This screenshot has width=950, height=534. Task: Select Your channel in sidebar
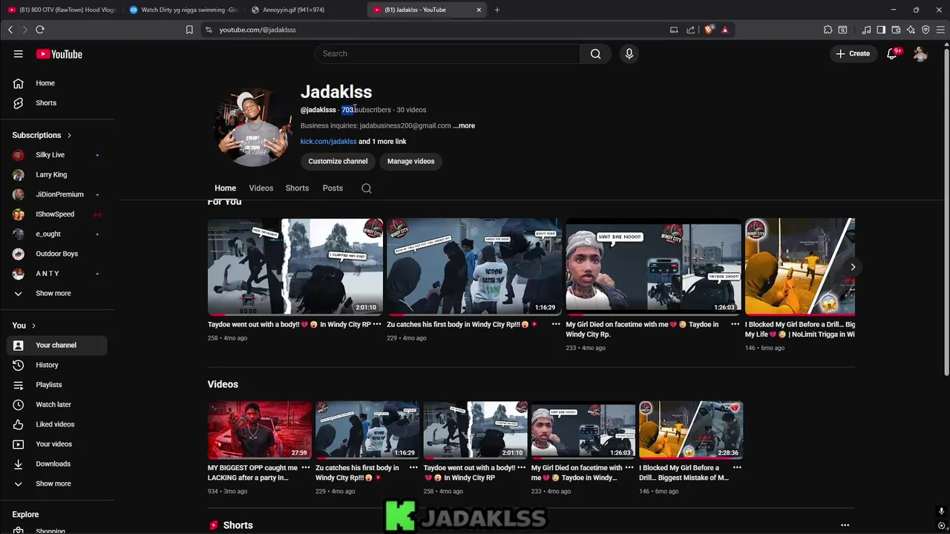tap(56, 345)
